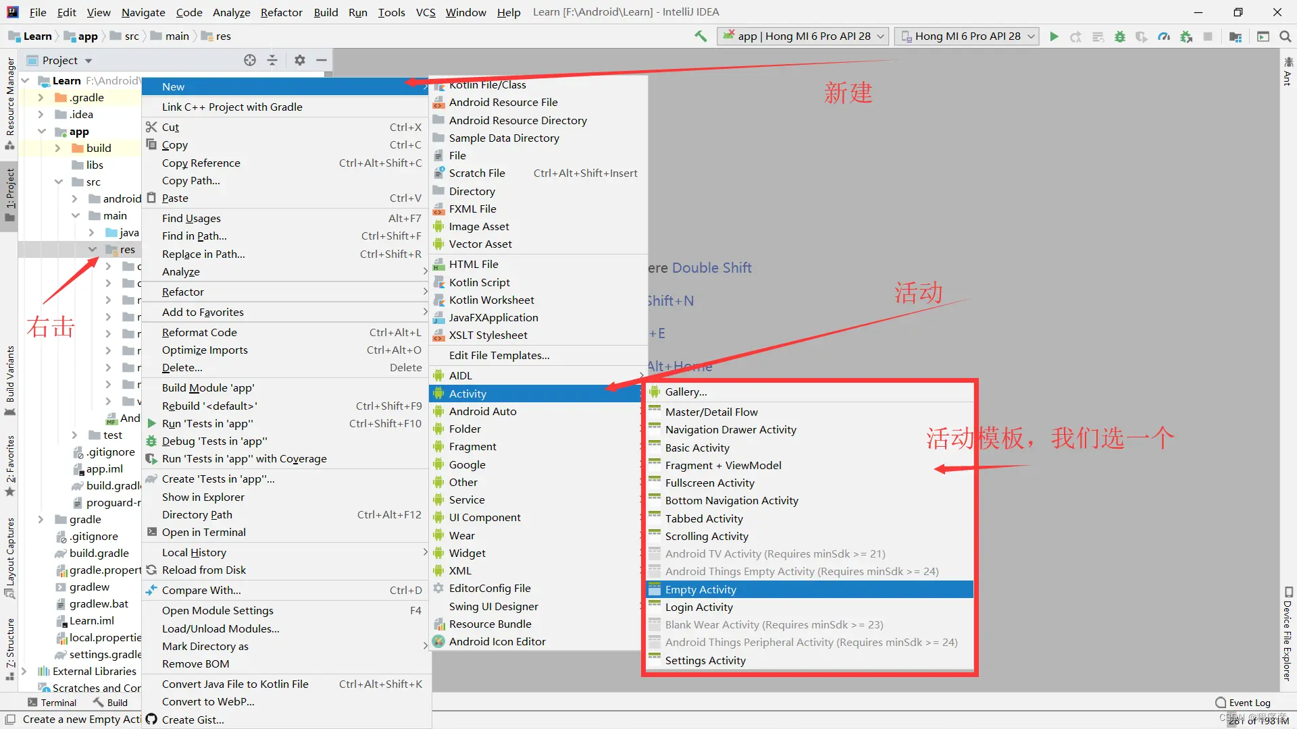
Task: Open the Terminal tool window button
Action: 52,703
